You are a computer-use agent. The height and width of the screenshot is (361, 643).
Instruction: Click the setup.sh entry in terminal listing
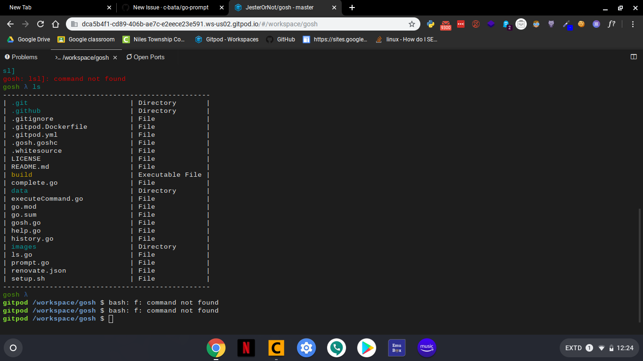pyautogui.click(x=28, y=279)
